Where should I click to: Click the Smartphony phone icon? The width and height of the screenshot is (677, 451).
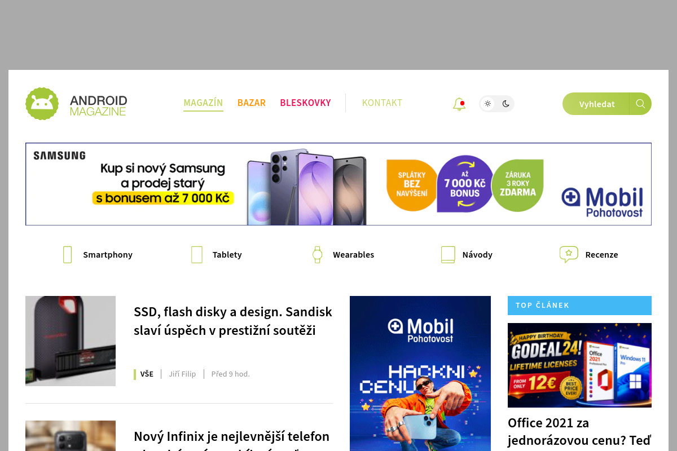click(x=67, y=255)
